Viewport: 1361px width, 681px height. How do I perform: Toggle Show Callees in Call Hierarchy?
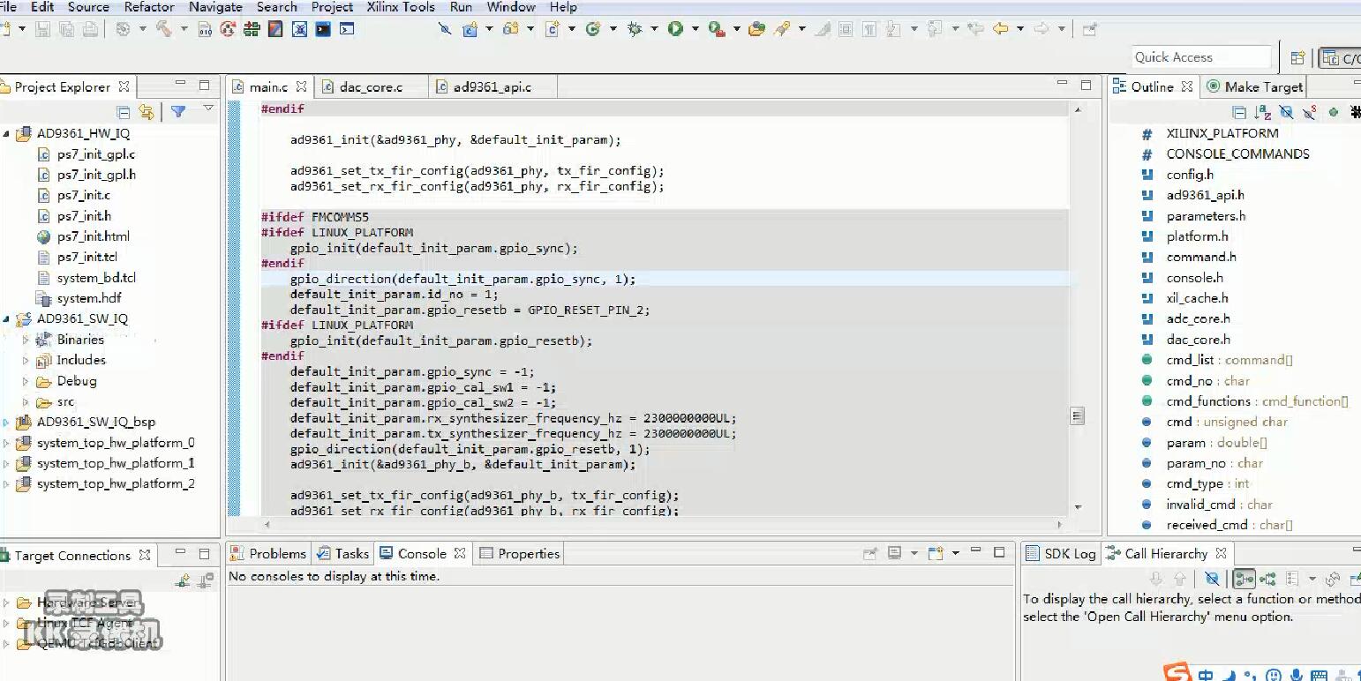click(x=1268, y=579)
